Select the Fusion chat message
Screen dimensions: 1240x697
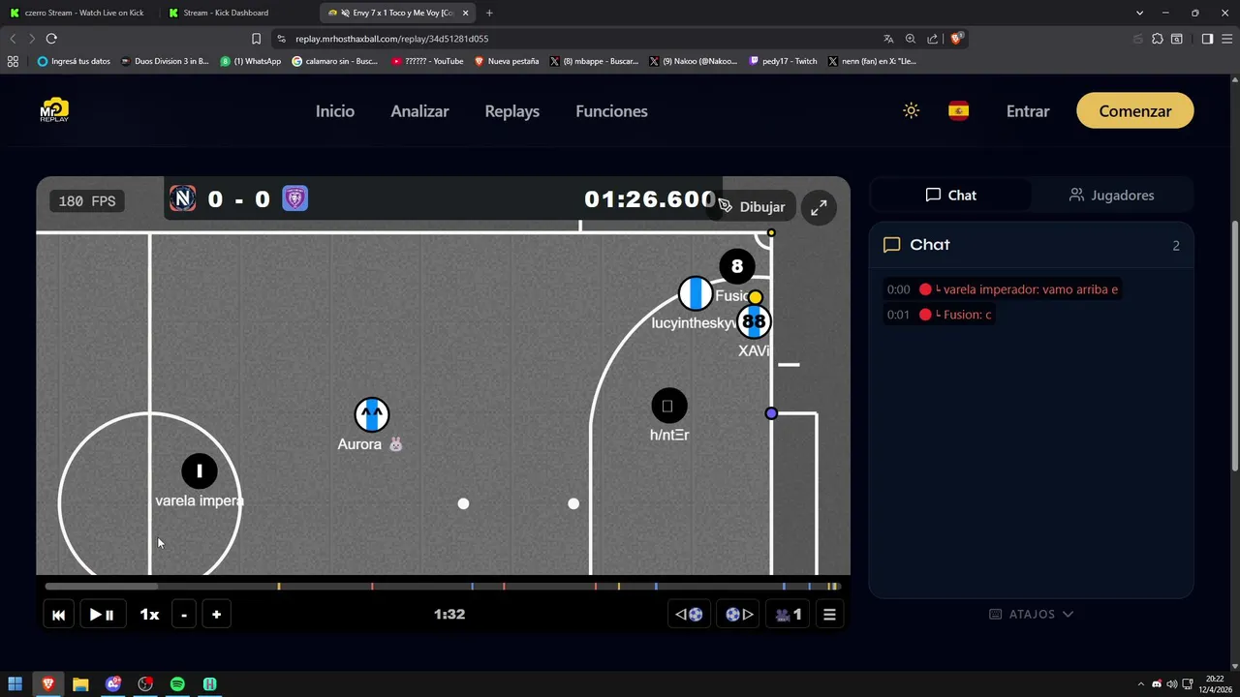(x=940, y=315)
